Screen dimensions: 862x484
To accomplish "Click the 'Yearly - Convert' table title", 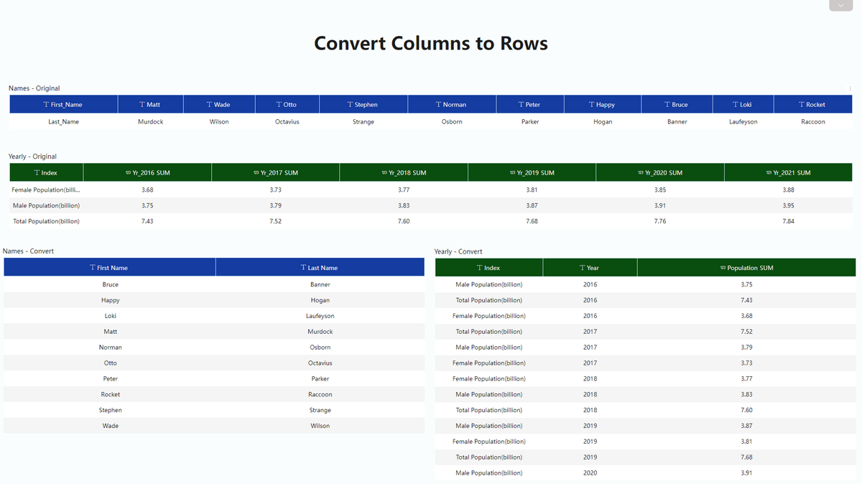I will pos(458,251).
